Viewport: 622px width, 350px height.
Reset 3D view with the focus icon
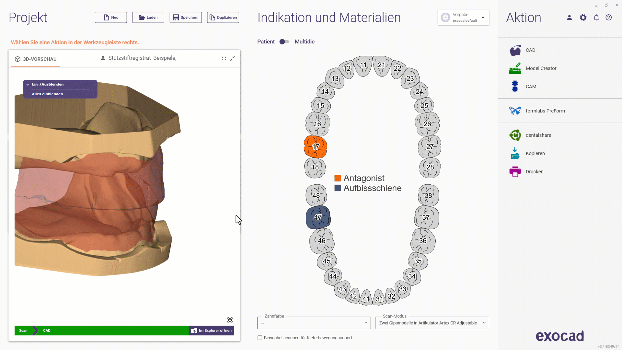[230, 320]
